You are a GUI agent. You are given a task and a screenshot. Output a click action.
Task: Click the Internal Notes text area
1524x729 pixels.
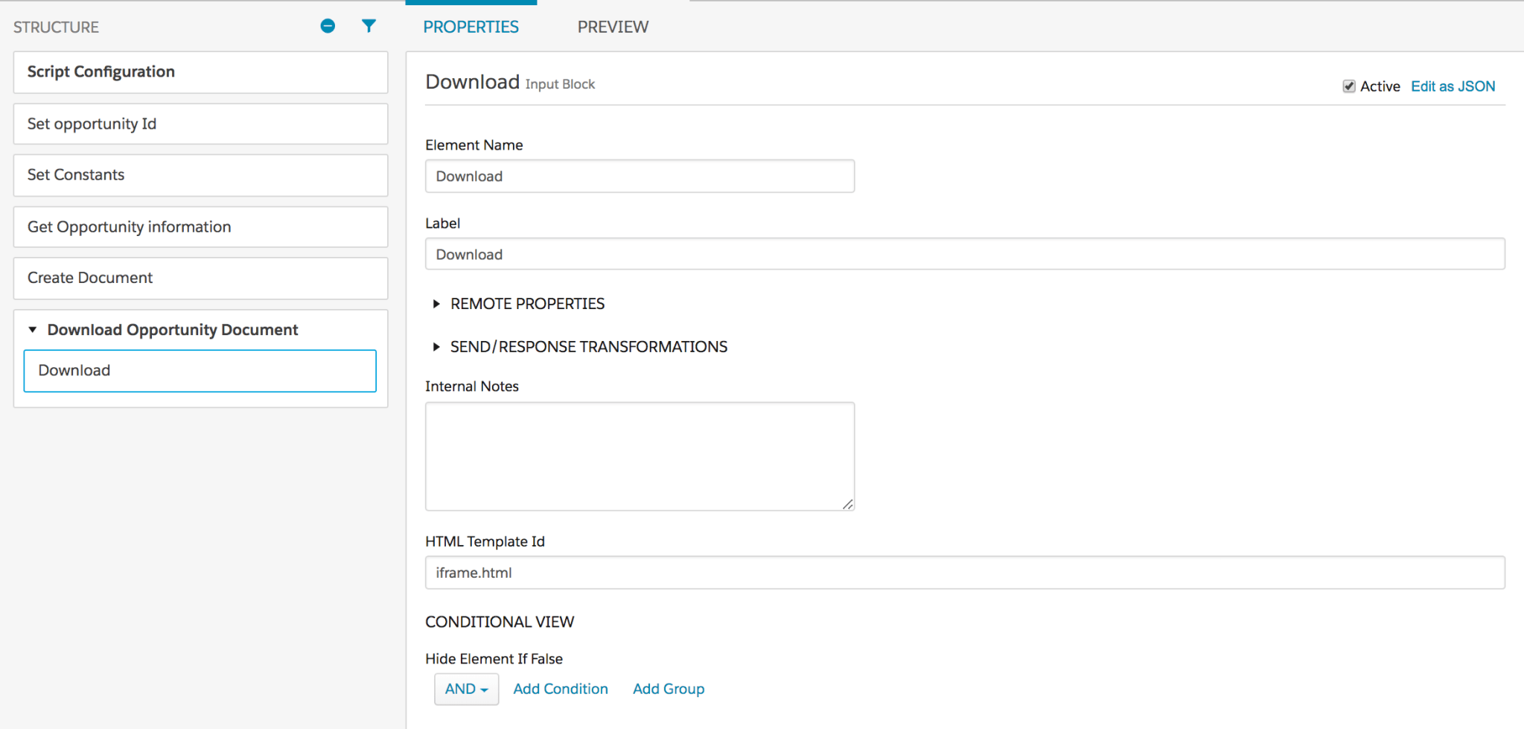639,456
